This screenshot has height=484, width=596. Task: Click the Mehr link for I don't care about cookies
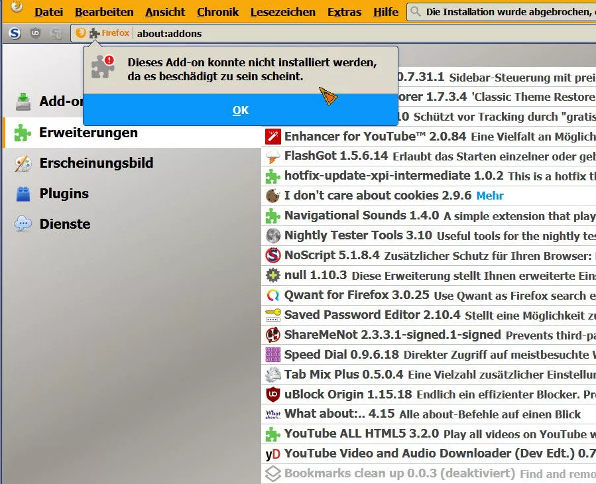pyautogui.click(x=489, y=196)
